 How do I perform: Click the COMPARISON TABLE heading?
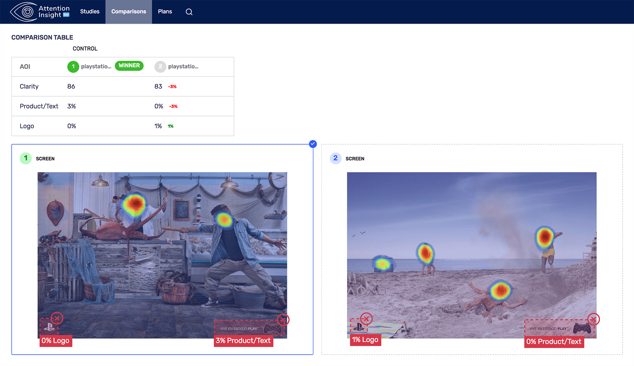(42, 37)
